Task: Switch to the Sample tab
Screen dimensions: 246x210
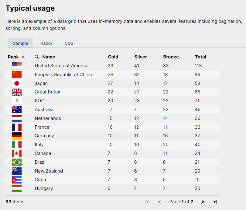Action: (x=21, y=43)
